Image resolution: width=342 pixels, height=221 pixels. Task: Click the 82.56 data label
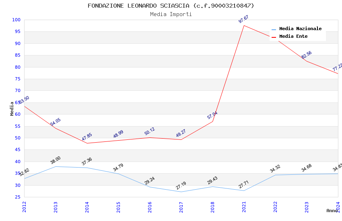(307, 55)
